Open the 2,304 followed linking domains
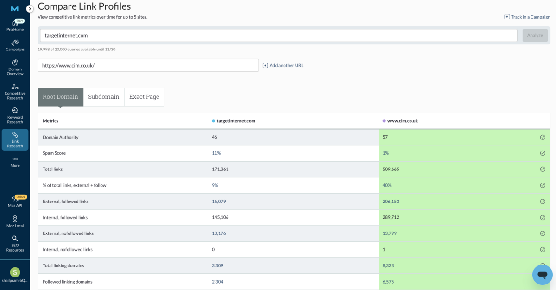556x290 pixels. point(218,282)
